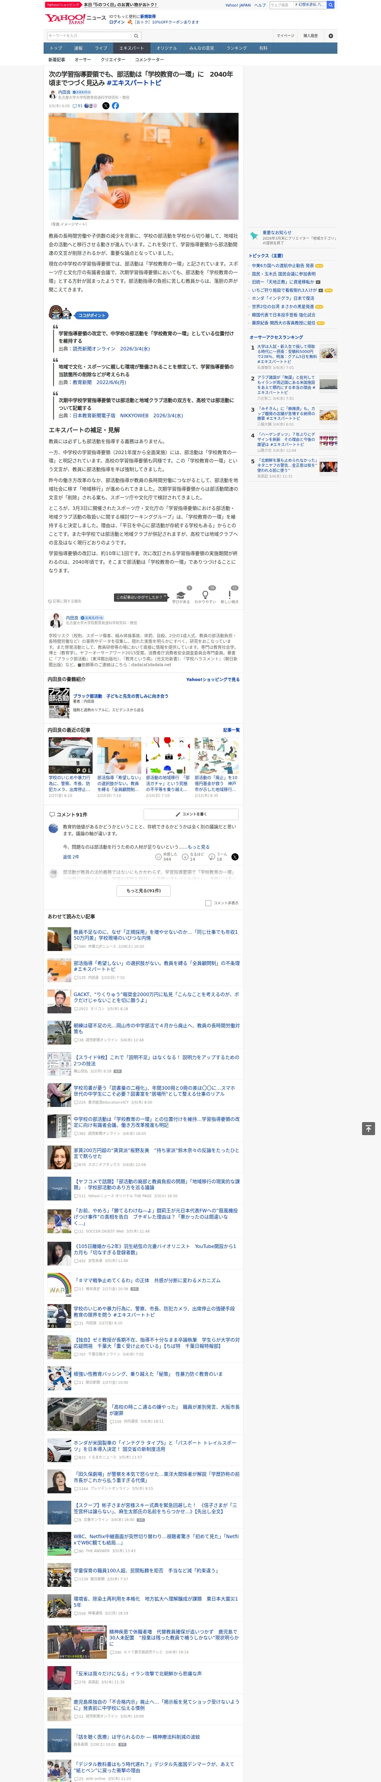Viewport: 381px width, 1782px height.
Task: Click the comment count icon showing 91
Action: [x=77, y=106]
